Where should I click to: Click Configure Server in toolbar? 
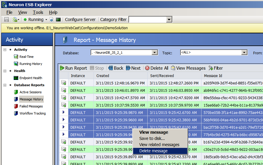pos(80,19)
